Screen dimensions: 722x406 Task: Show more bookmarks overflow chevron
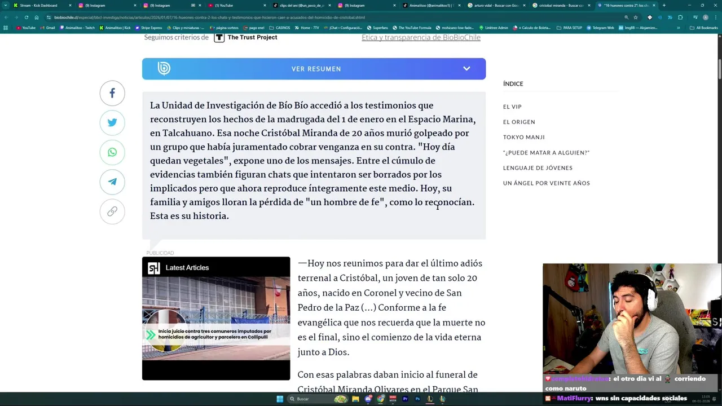coord(679,28)
